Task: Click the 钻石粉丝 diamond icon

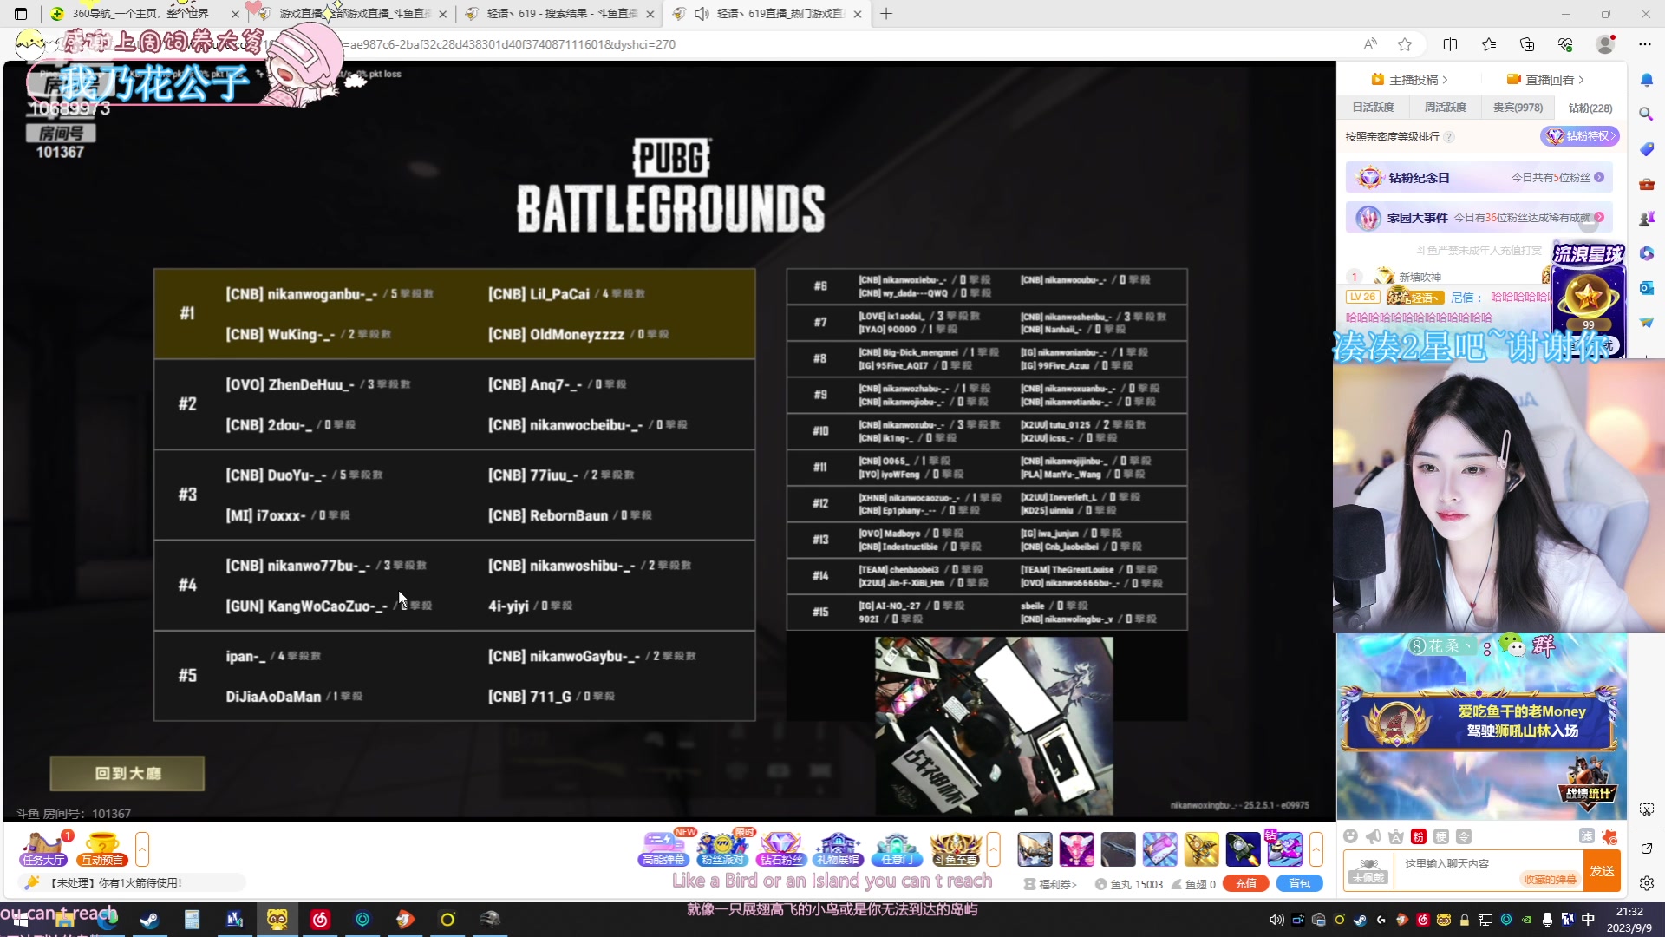Action: [780, 848]
